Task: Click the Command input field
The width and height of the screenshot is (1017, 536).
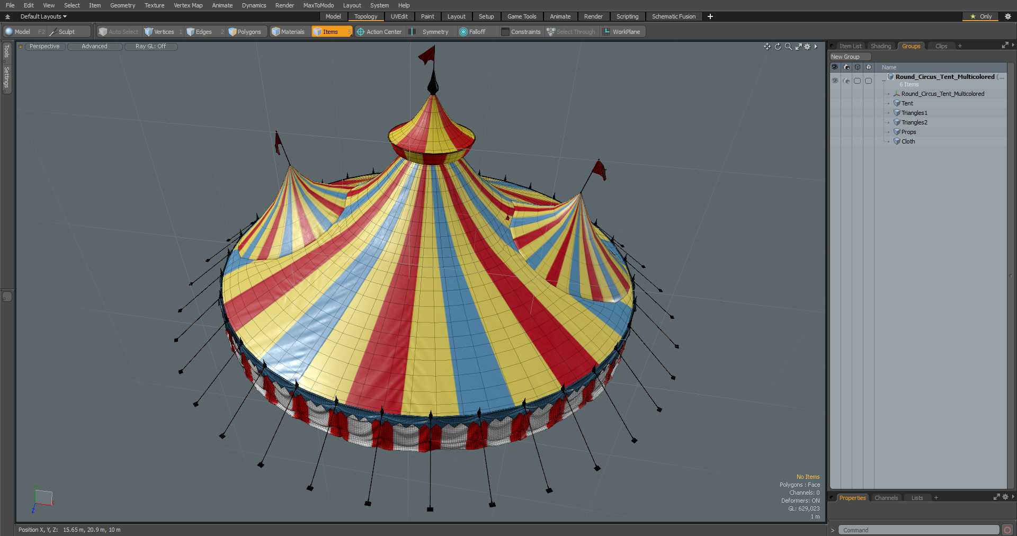Action: [x=918, y=530]
